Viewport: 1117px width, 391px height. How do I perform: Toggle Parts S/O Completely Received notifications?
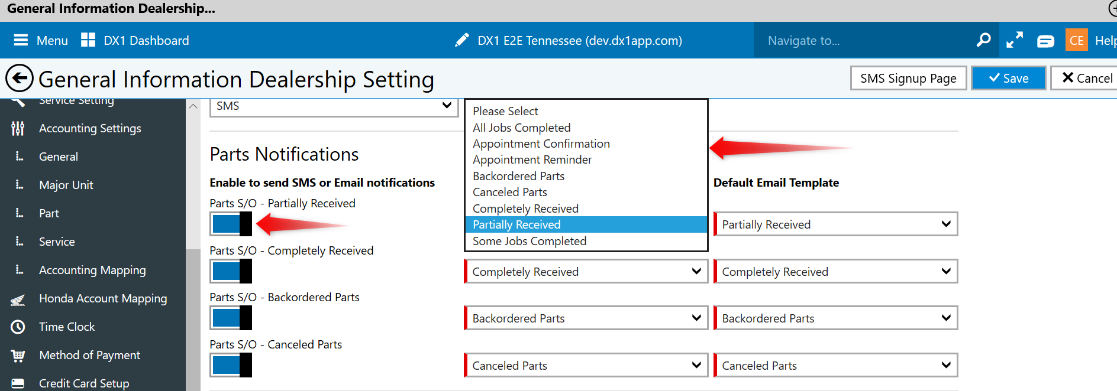pyautogui.click(x=231, y=271)
